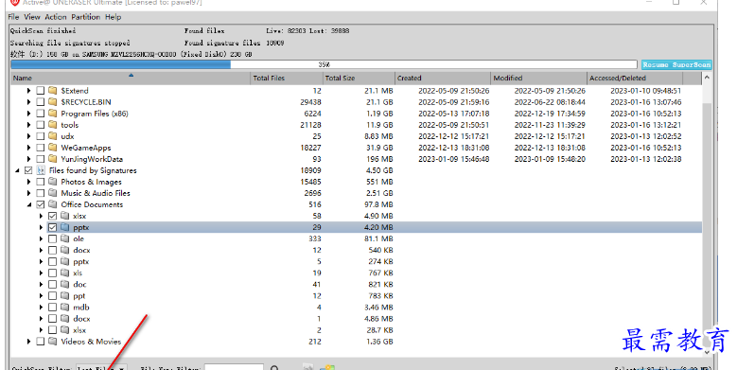This screenshot has height=370, width=737.
Task: Click the Photos & Images group icon
Action: tap(53, 182)
